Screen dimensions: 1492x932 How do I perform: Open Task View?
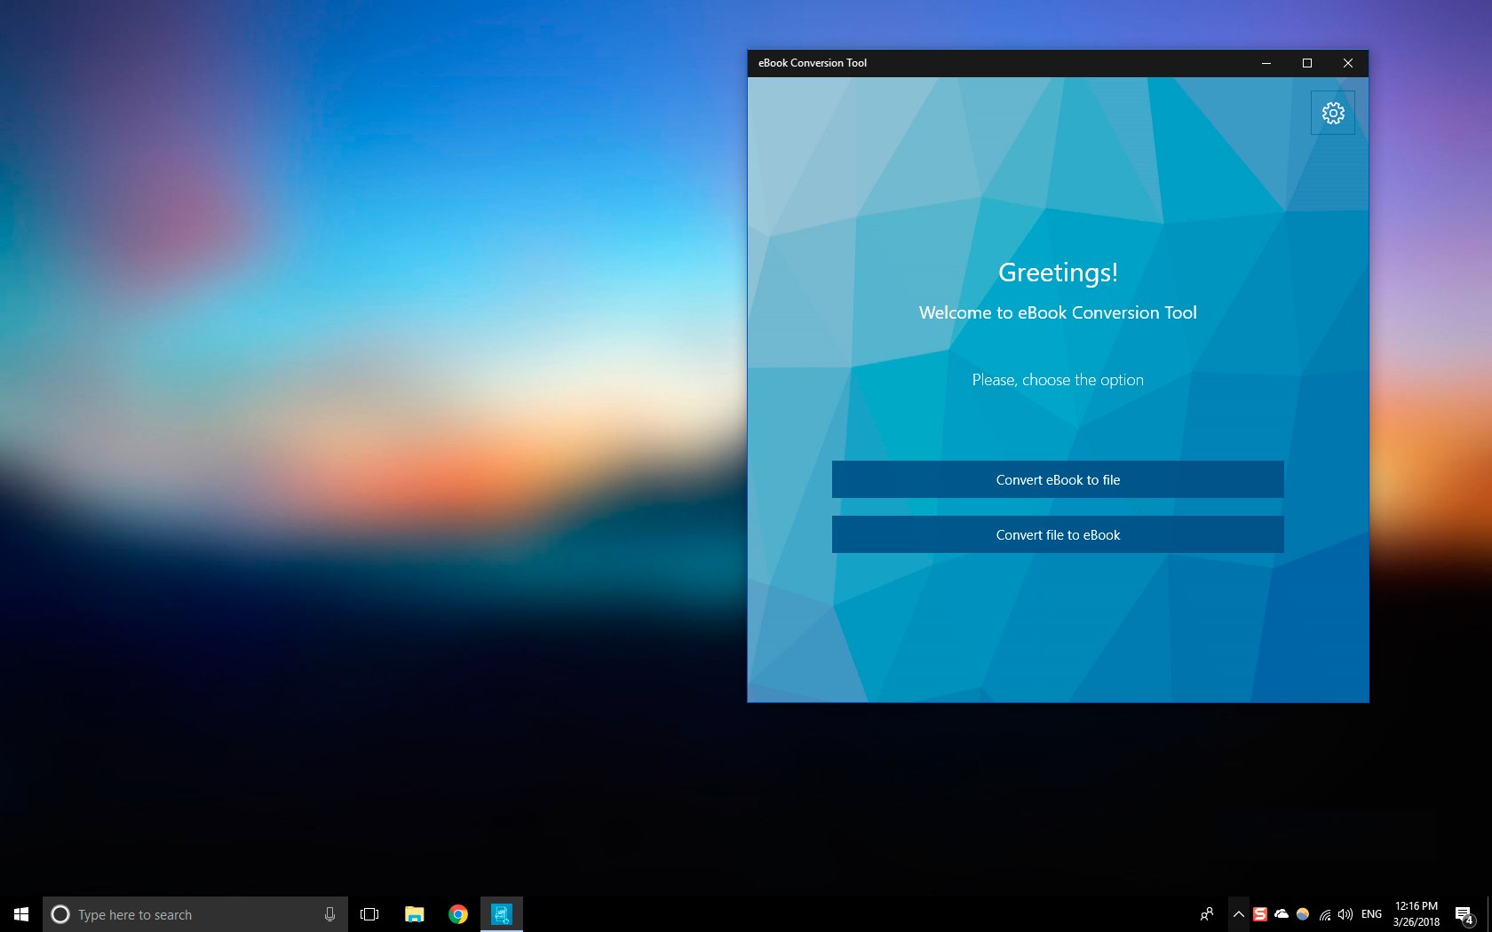tap(369, 914)
